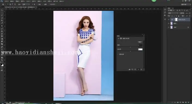This screenshot has width=192, height=104.
Task: Open the Properties panel flyout menu
Action: [144, 36]
